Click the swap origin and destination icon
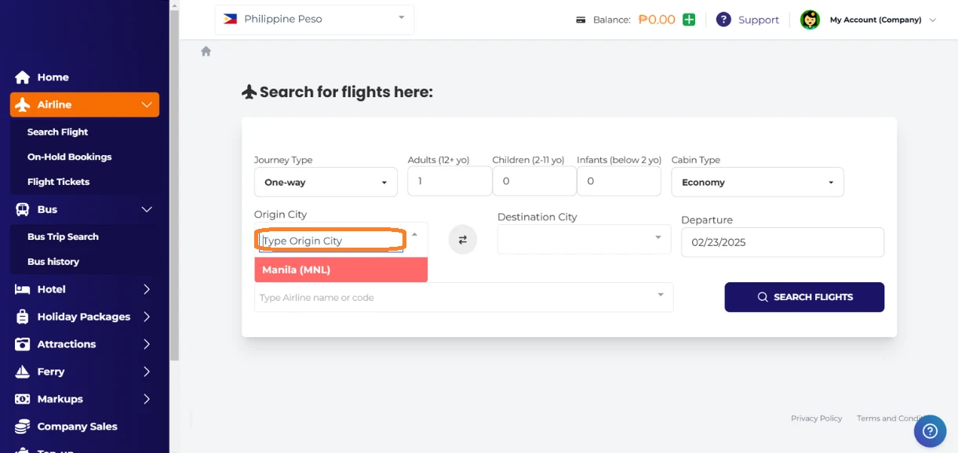This screenshot has width=958, height=453. pos(462,240)
